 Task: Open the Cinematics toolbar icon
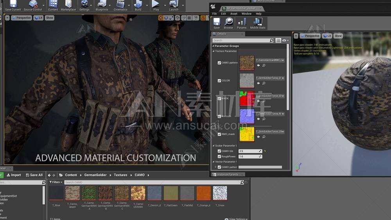[120, 6]
